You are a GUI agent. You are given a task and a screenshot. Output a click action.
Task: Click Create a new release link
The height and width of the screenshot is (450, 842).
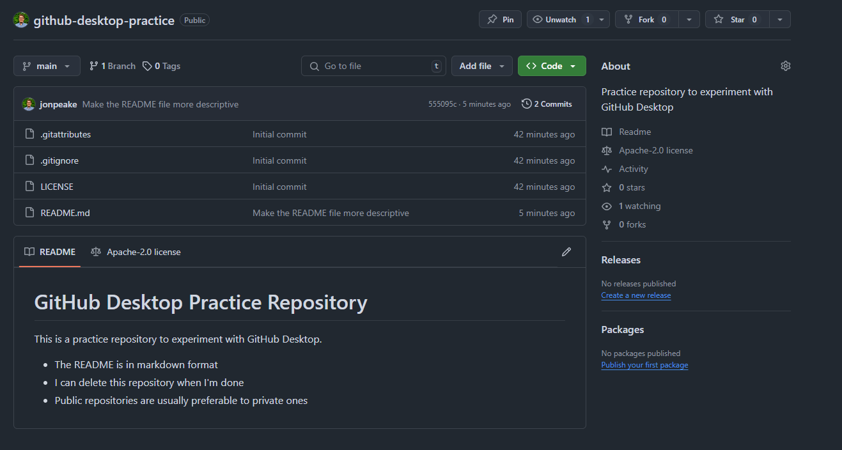[x=636, y=295]
